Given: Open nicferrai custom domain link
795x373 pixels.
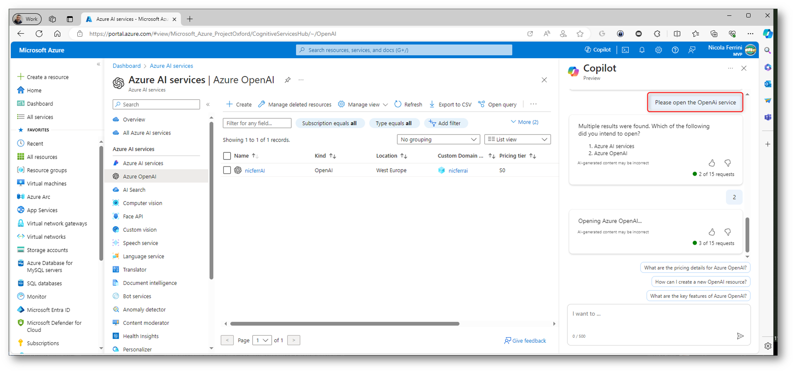Looking at the screenshot, I should pyautogui.click(x=458, y=170).
